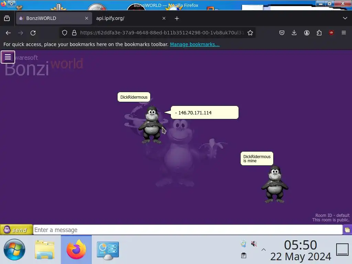Viewport: 352px width, 264px height.
Task: Click the muted volume tray icon
Action: tap(254, 244)
